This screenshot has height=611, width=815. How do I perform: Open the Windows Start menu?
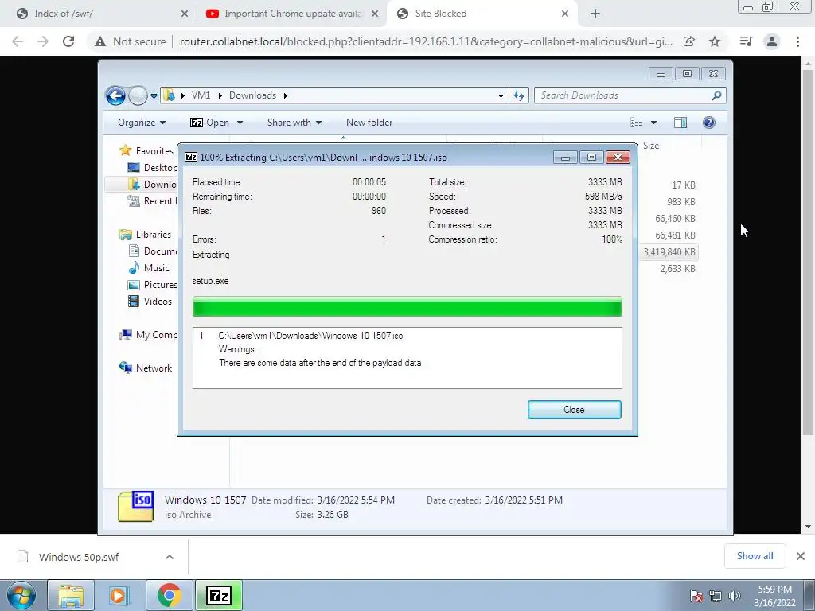[21, 595]
